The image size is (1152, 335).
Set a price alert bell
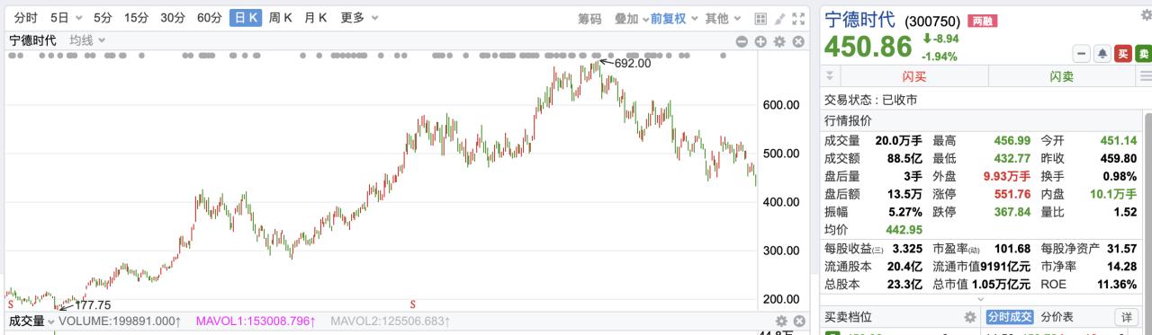click(x=1102, y=54)
